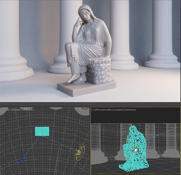
Task: Select the yellow light gizmo in Top viewport
Action: pos(79,152)
